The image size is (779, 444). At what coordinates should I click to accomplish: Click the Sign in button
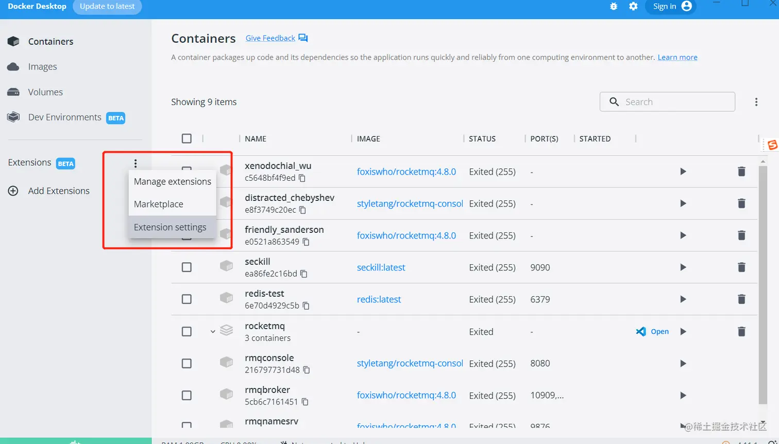(671, 6)
